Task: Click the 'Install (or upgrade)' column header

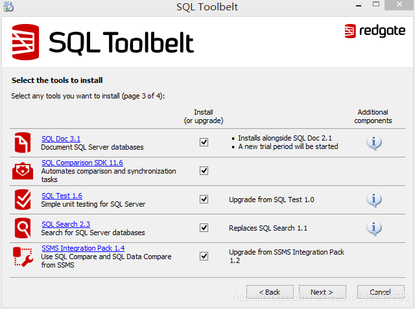Action: click(204, 117)
